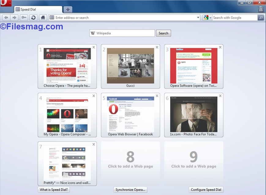
Task: Switch to the Speed Dial tab
Action: [38, 9]
